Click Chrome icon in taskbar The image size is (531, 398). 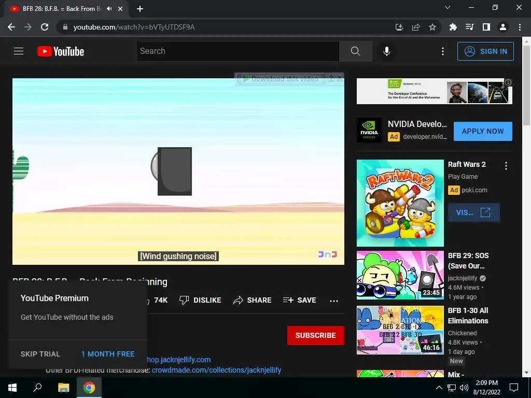point(89,388)
